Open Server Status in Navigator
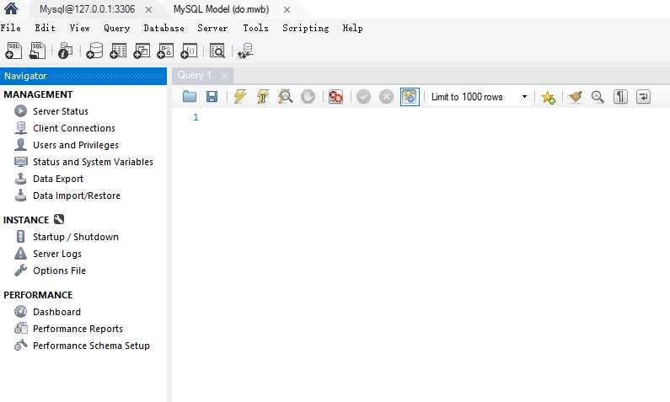670x402 pixels. (60, 111)
